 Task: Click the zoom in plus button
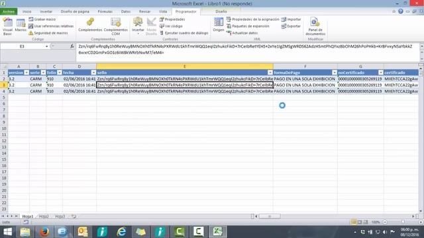tap(421, 222)
